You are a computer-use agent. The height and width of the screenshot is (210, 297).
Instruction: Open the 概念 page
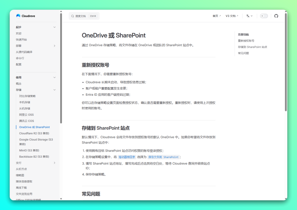tap(19, 84)
